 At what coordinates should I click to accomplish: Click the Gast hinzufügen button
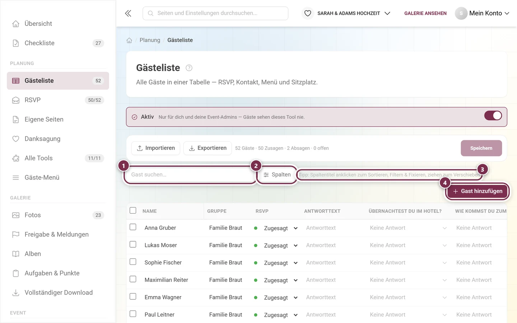[x=478, y=191]
